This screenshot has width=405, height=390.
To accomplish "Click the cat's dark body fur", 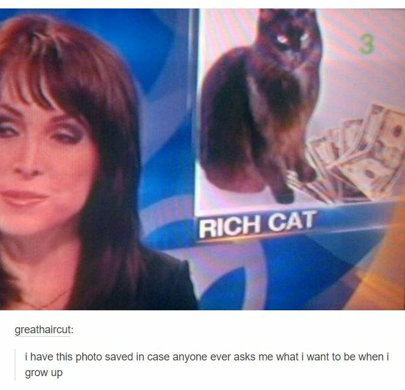I will click(x=233, y=116).
